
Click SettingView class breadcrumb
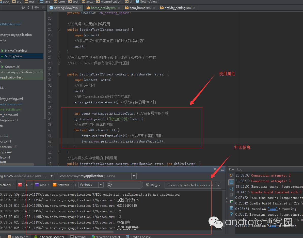[x=147, y=2]
